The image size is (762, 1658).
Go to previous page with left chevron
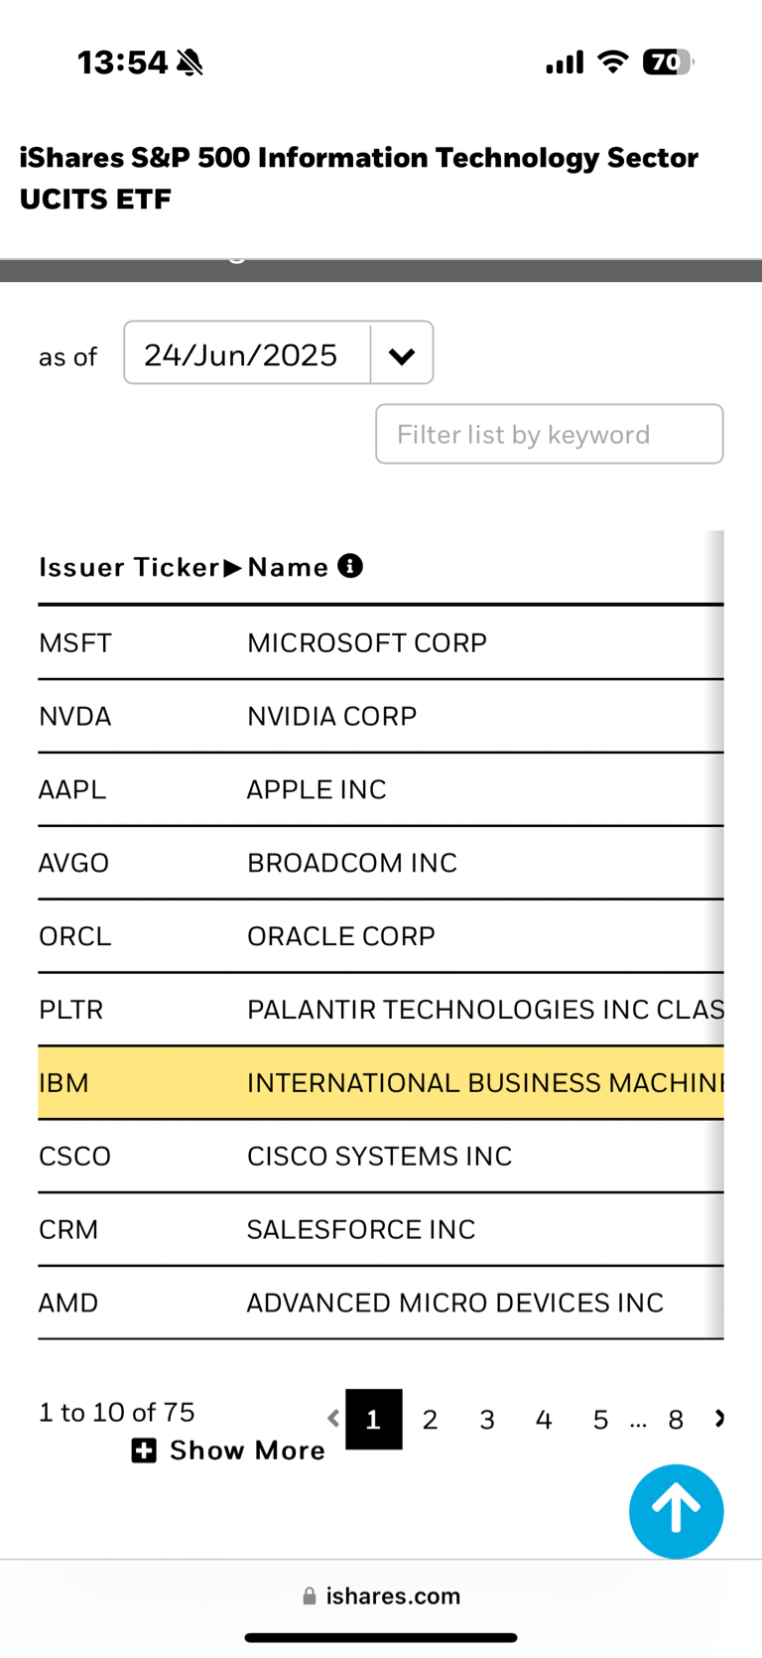tap(334, 1419)
